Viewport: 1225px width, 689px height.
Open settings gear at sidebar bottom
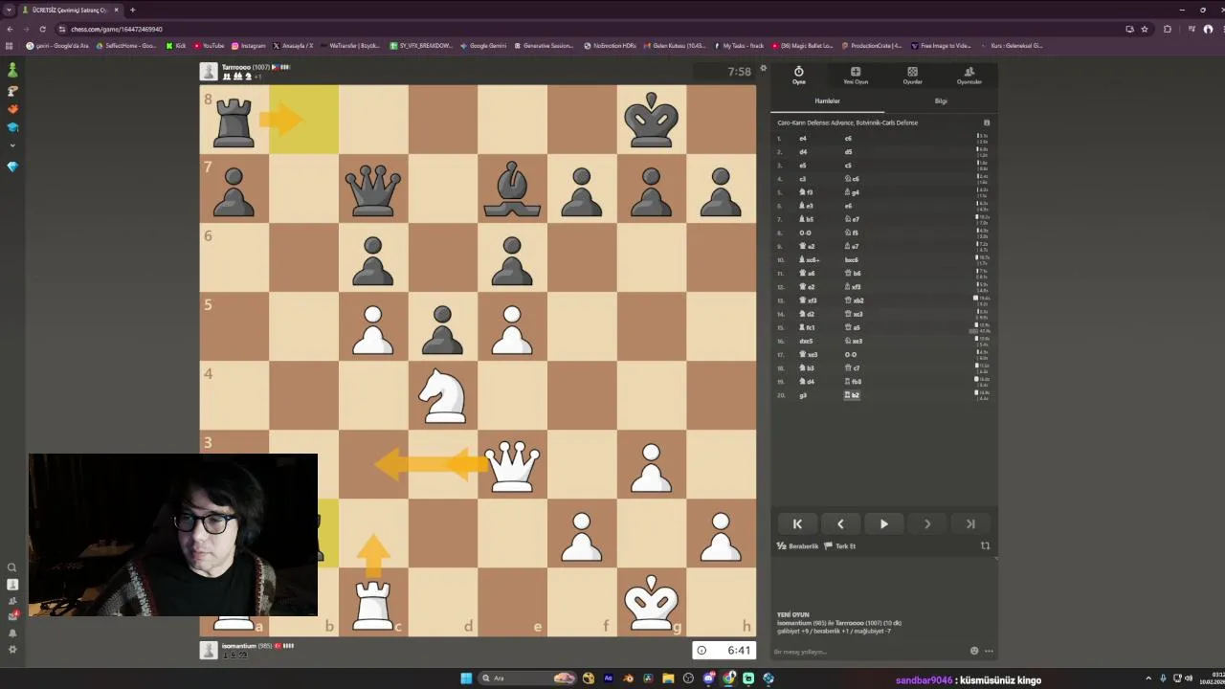pos(12,649)
